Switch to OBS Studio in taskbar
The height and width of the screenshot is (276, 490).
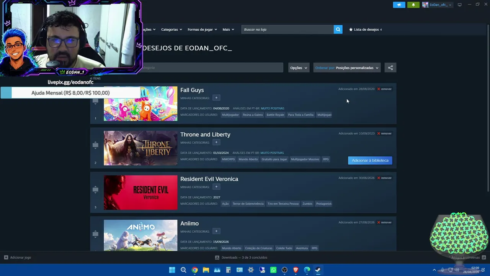coord(284,270)
